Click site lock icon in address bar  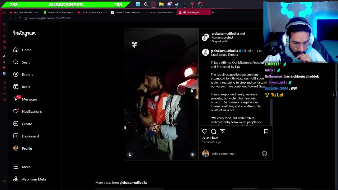pyautogui.click(x=26, y=18)
